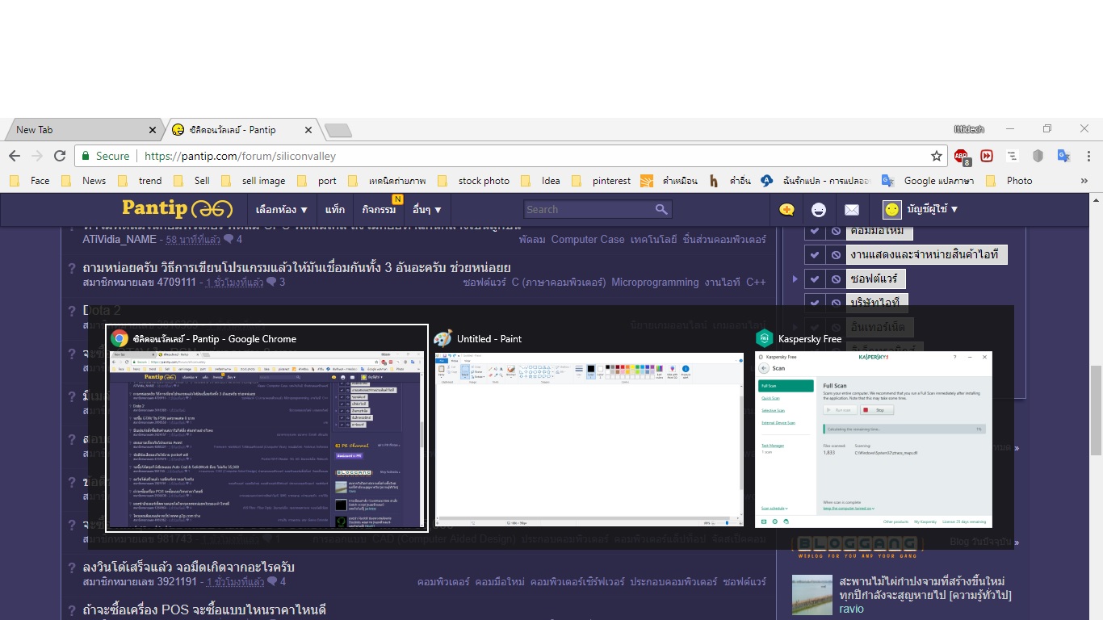The image size is (1103, 620).
Task: Toggle block icon for ซอฟต์แวร์ sidebar row
Action: (x=835, y=279)
